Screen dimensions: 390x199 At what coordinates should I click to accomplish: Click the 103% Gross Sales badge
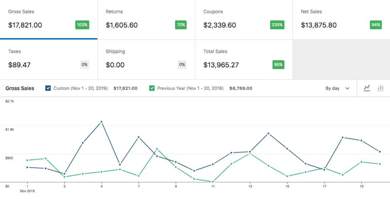click(x=82, y=25)
